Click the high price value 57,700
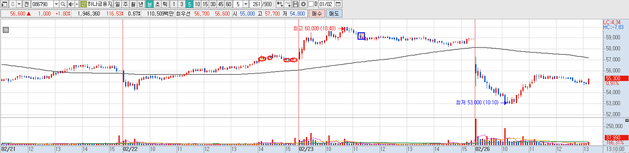 [x=272, y=13]
